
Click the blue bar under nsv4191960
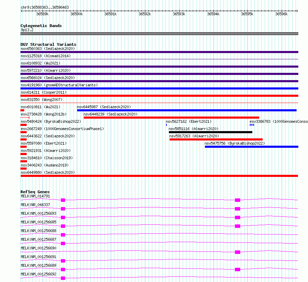click(159, 88)
